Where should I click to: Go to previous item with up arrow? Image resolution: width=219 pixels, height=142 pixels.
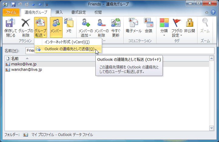tap(33, 5)
